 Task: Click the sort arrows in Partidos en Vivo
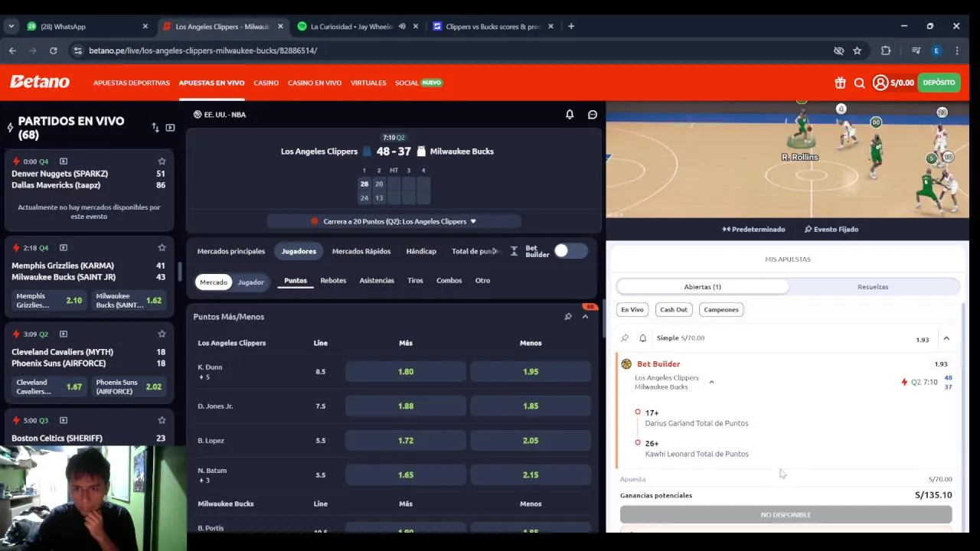(x=155, y=128)
